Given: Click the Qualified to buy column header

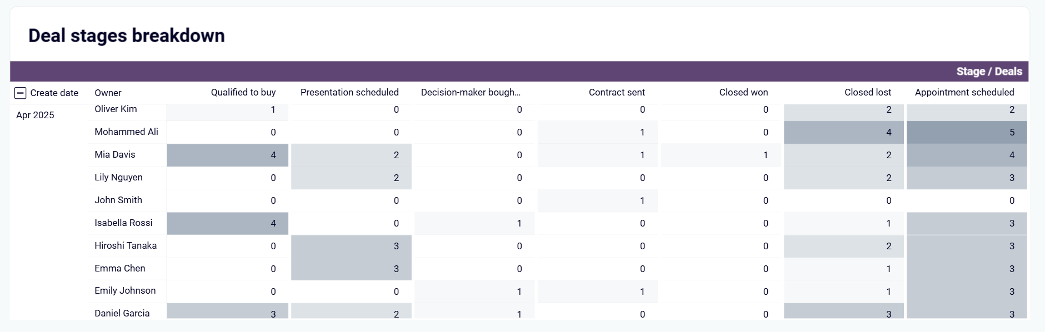Looking at the screenshot, I should click(x=243, y=92).
